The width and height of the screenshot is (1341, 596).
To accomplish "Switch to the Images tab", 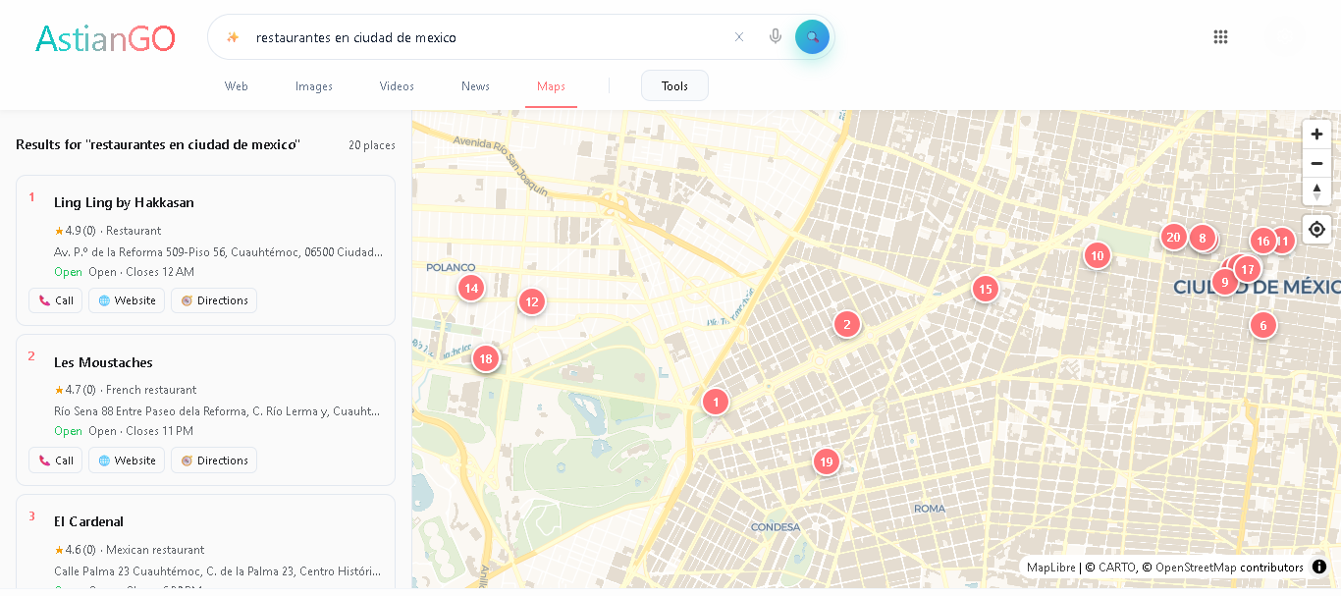I will pos(314,86).
